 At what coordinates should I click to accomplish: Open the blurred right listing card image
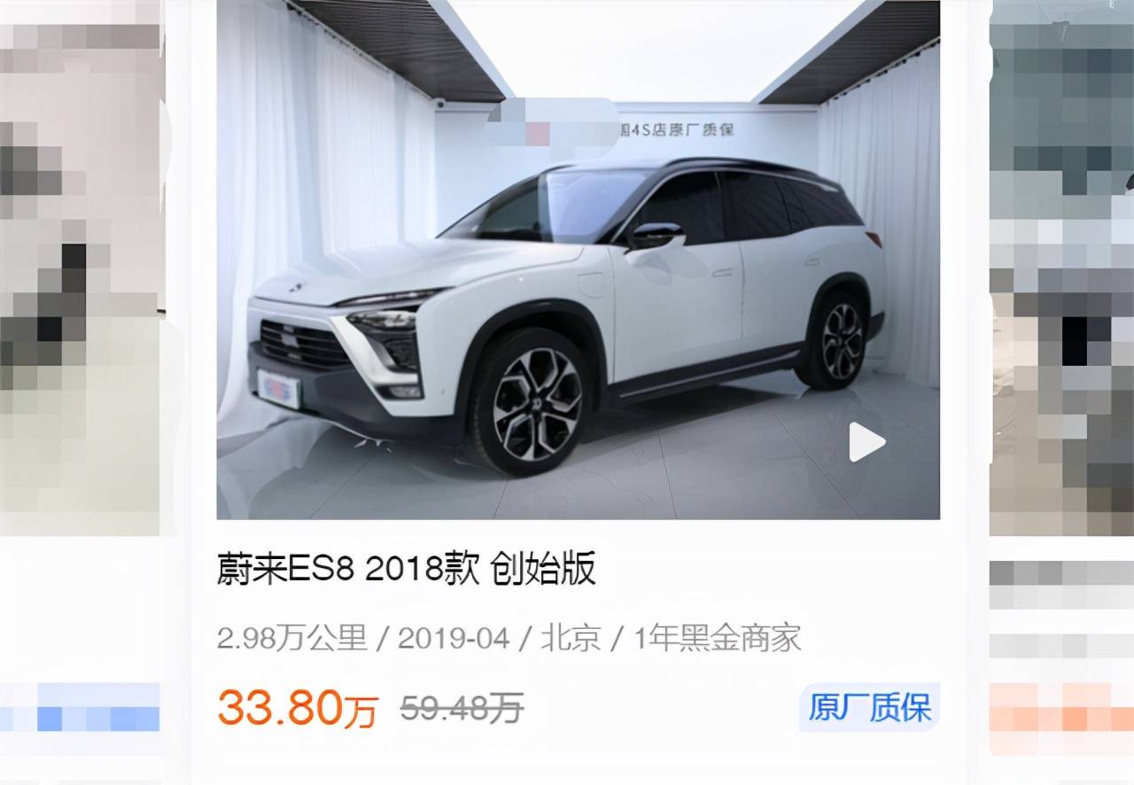pyautogui.click(x=1061, y=268)
